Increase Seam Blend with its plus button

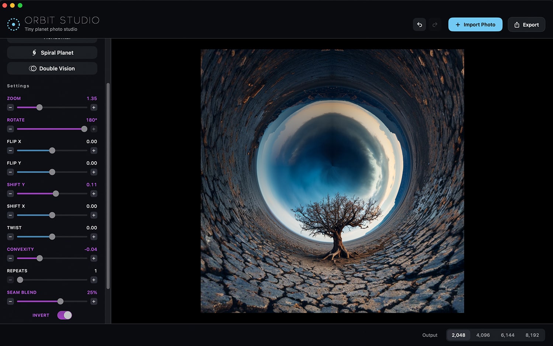point(94,302)
